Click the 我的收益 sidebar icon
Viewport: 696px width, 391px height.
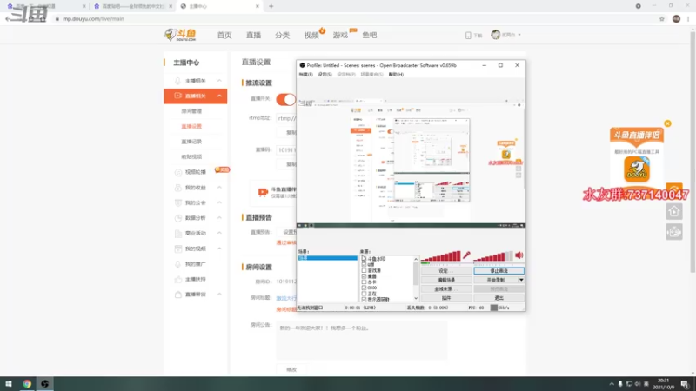(x=178, y=188)
